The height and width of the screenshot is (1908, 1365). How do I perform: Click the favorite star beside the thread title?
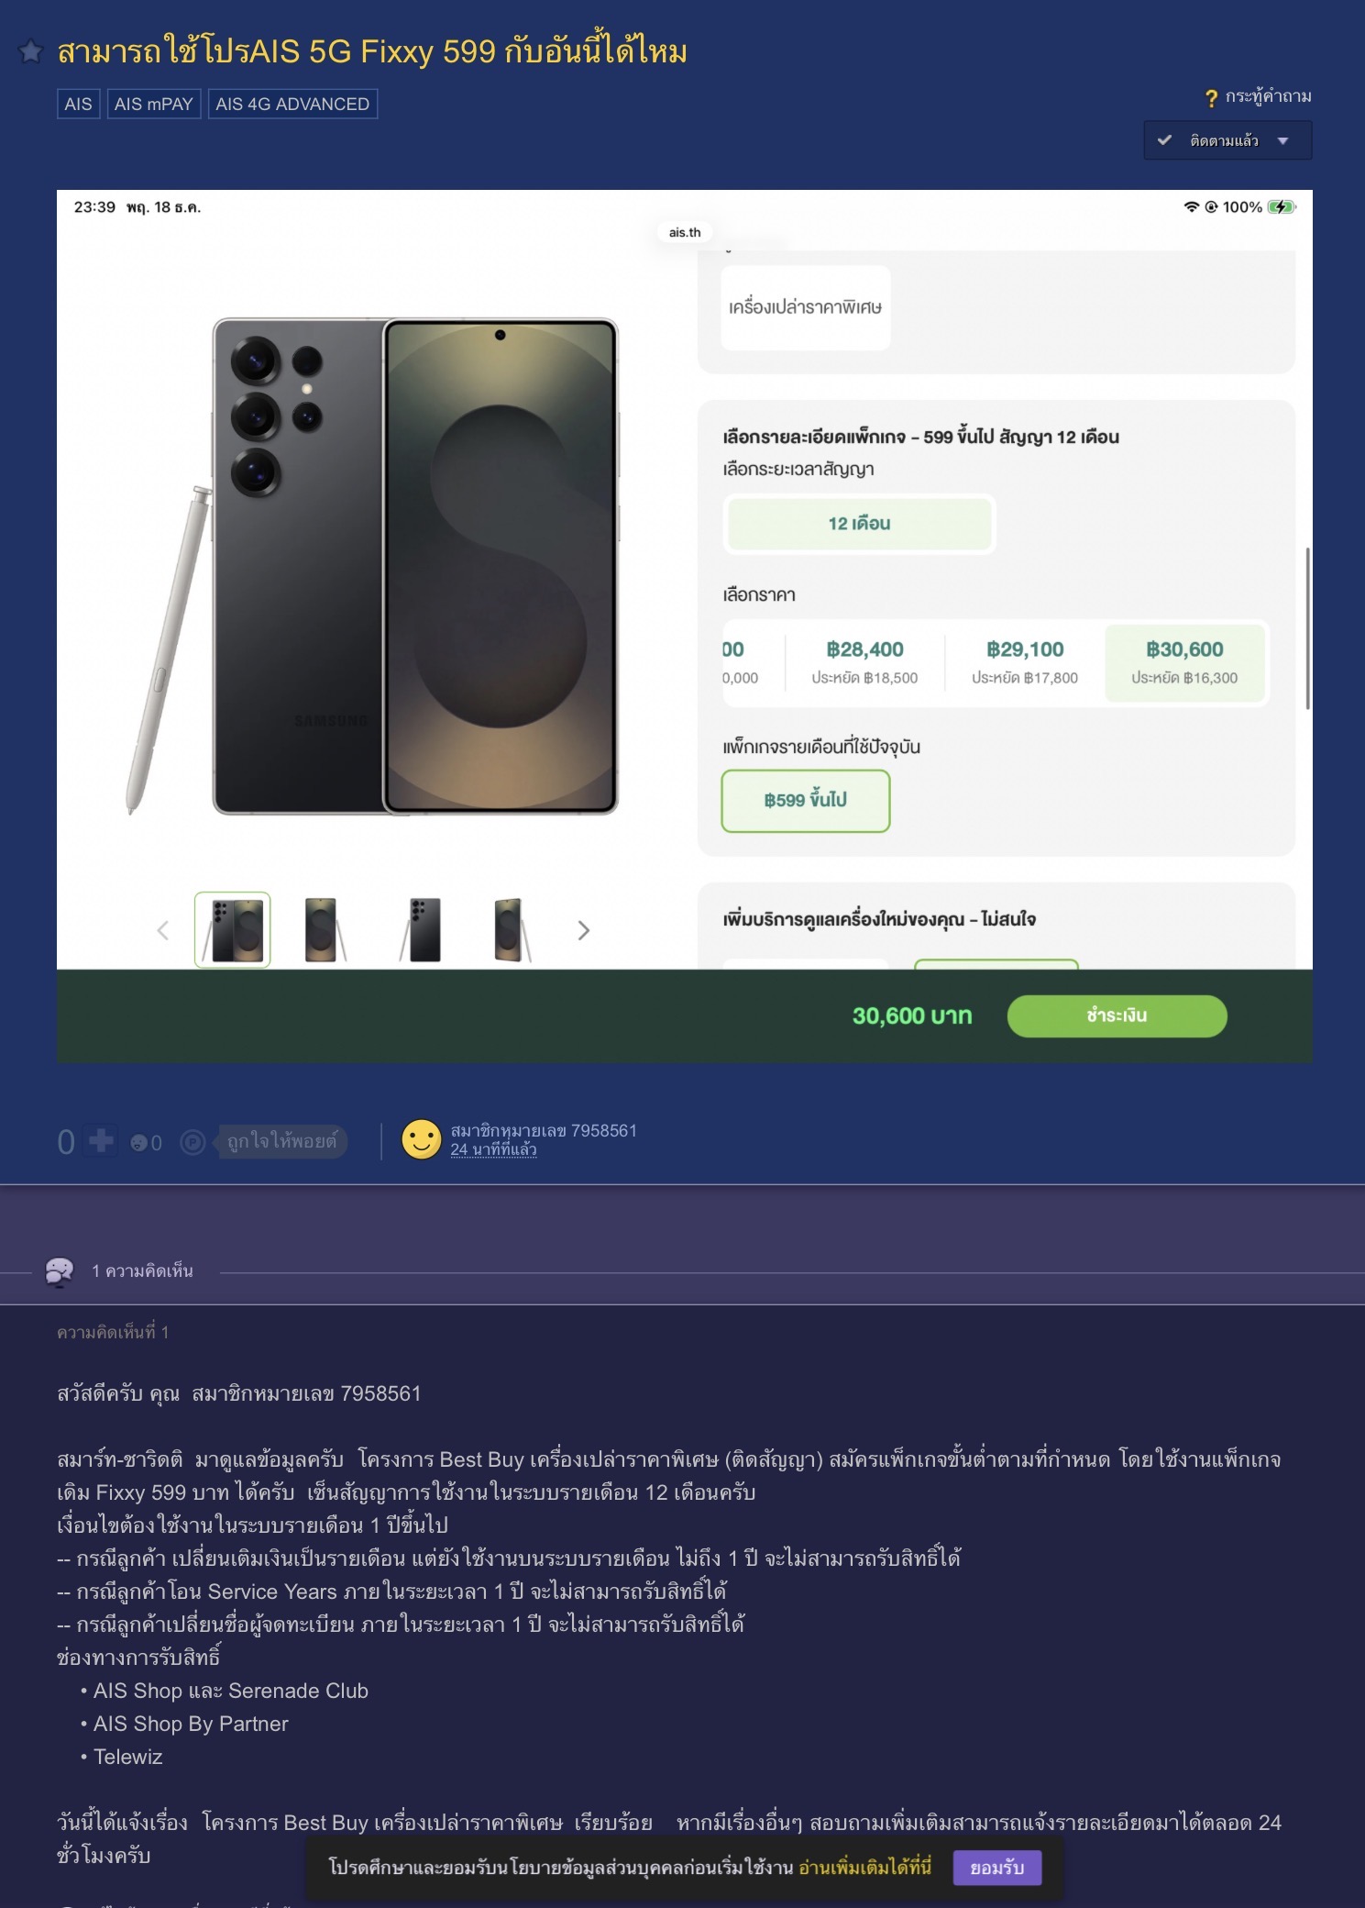click(x=31, y=51)
